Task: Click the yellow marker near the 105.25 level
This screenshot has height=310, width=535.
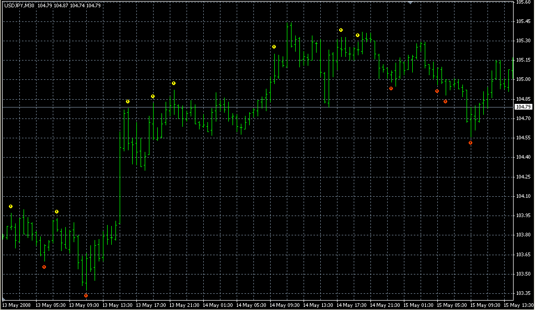Action: coord(274,47)
